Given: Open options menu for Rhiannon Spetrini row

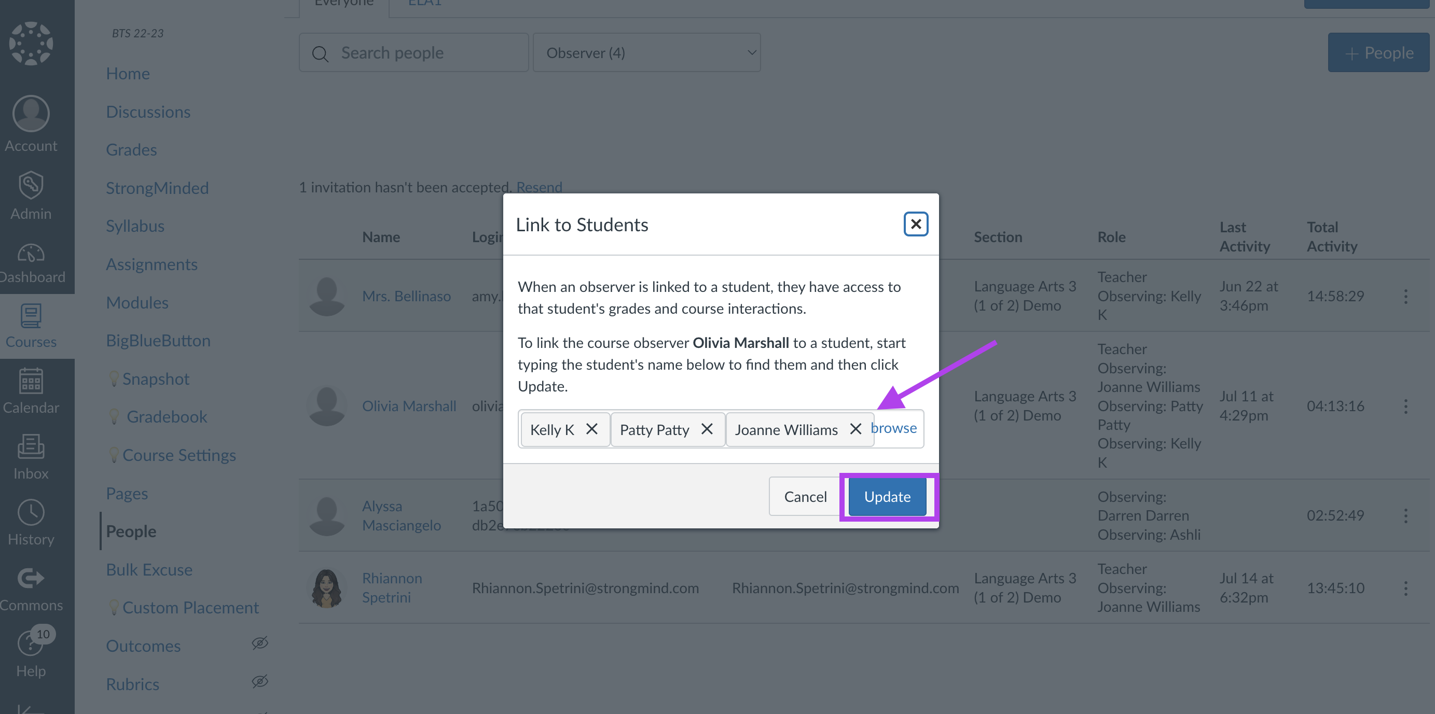Looking at the screenshot, I should 1405,588.
